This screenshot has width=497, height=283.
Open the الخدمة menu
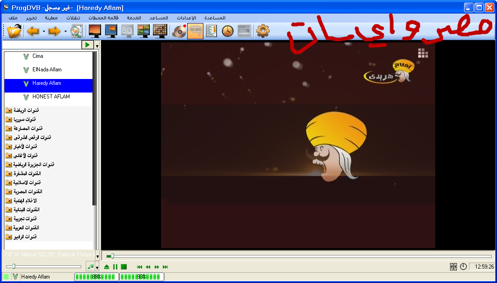pos(134,18)
